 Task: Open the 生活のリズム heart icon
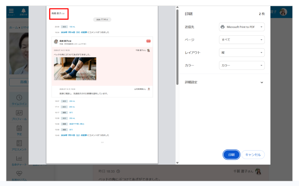pyautogui.click(x=19, y=173)
